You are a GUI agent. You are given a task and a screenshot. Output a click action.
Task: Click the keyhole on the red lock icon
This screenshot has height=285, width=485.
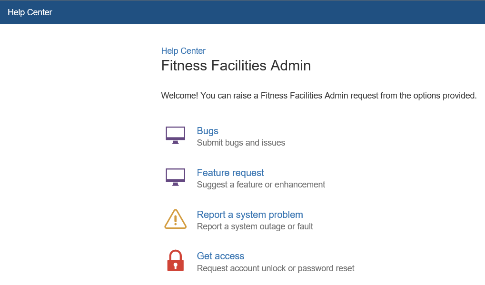point(175,265)
